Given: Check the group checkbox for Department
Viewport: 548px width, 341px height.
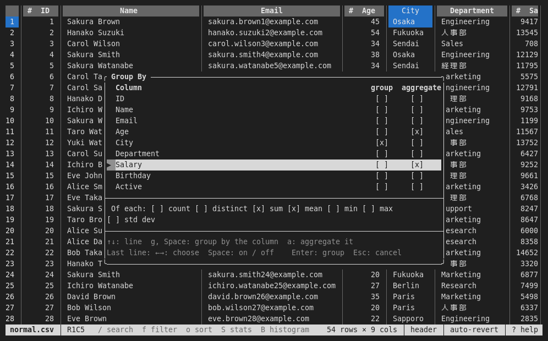Looking at the screenshot, I should [382, 154].
